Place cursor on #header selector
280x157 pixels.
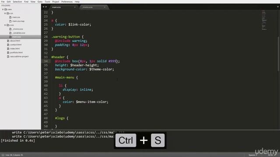pos(58,57)
